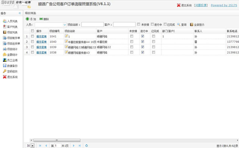
Task: Toggle the 已完成 filter checkbox
Action: pyautogui.click(x=165, y=24)
